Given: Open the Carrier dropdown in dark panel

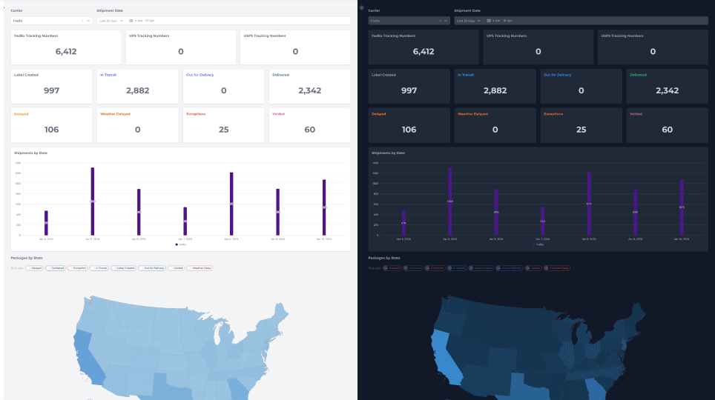Looking at the screenshot, I should [x=409, y=21].
